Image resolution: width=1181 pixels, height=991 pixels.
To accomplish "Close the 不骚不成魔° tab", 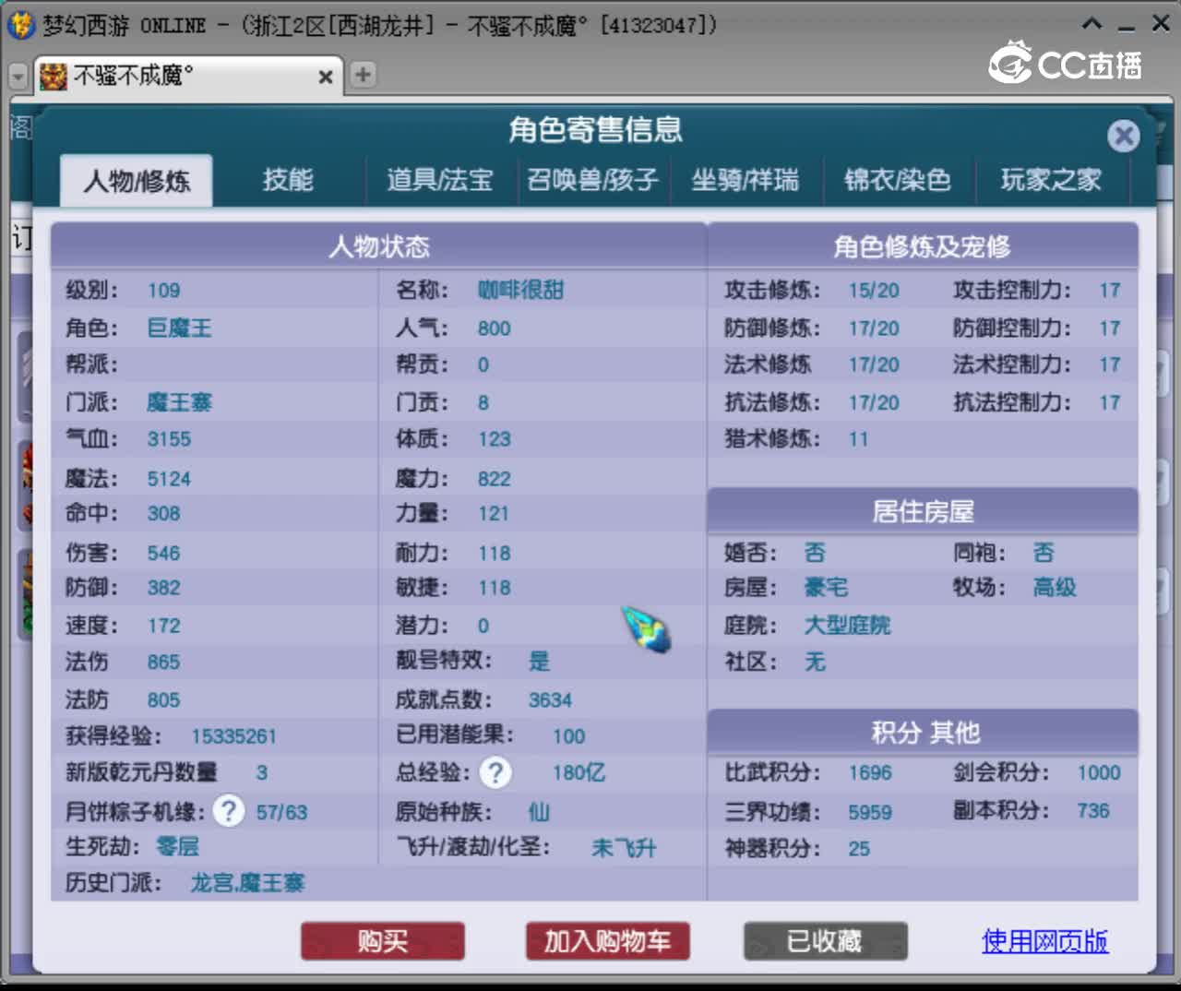I will (x=325, y=77).
